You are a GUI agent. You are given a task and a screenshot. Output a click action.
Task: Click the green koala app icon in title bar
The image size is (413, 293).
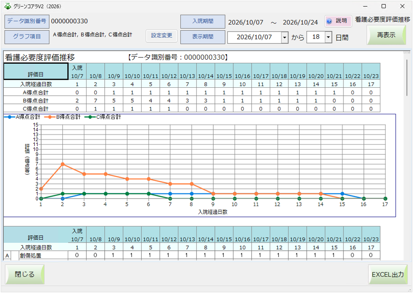coord(7,6)
